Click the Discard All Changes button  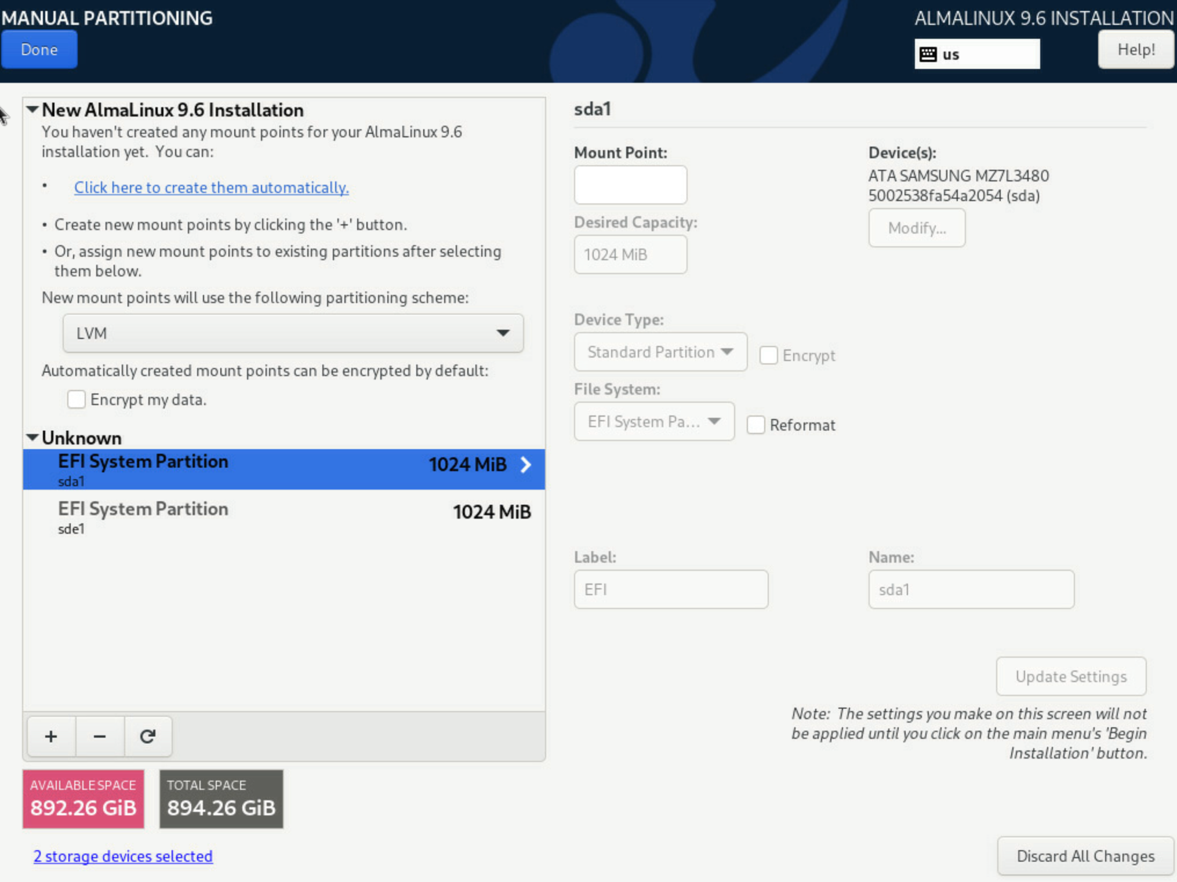1085,856
